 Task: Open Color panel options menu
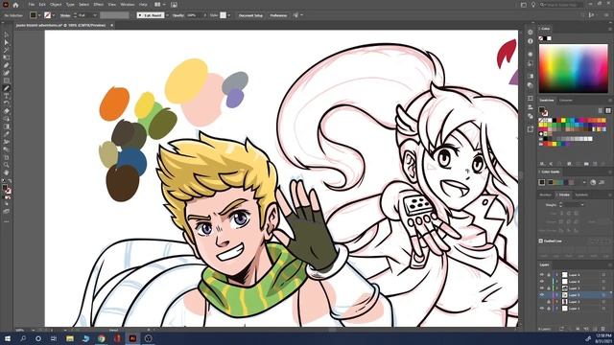point(610,29)
